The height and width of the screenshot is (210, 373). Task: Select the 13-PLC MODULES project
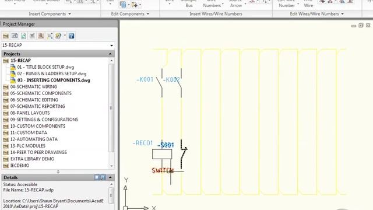click(27, 146)
